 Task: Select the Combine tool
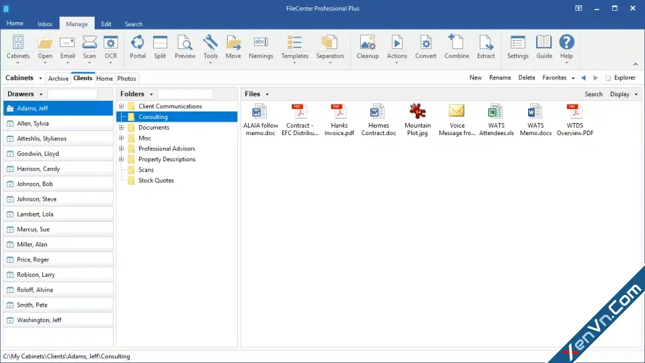457,47
